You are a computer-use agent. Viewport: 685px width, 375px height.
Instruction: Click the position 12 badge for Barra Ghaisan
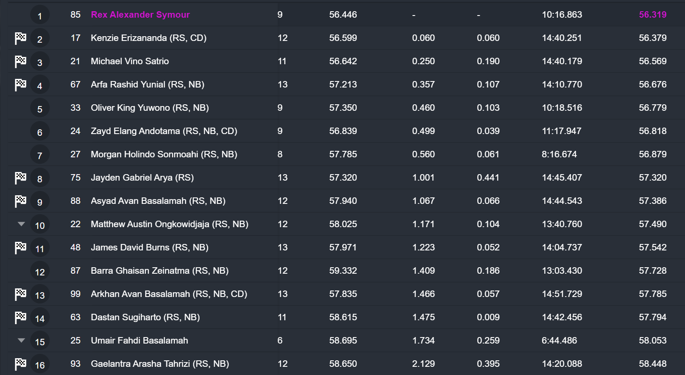coord(40,272)
